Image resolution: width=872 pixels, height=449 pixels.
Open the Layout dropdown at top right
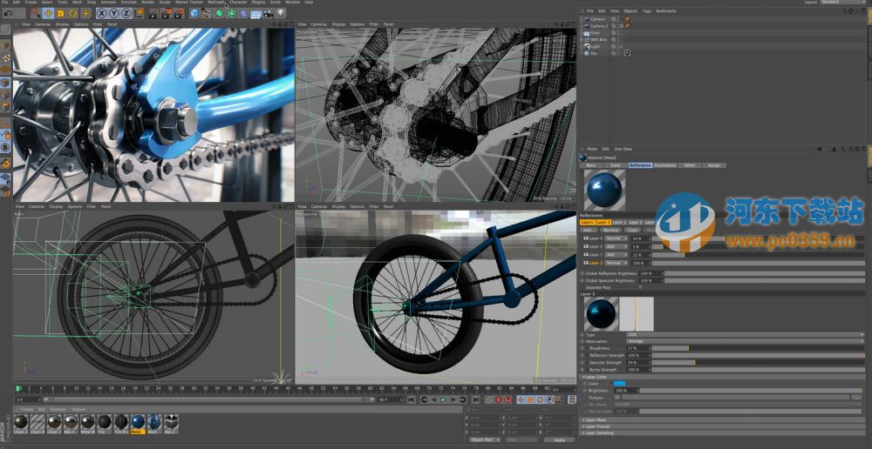(x=844, y=3)
